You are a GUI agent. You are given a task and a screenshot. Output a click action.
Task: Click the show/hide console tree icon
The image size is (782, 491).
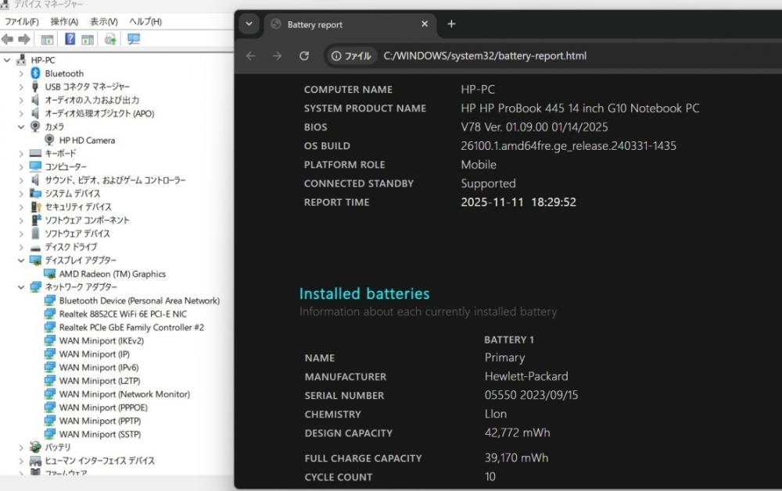[x=47, y=39]
